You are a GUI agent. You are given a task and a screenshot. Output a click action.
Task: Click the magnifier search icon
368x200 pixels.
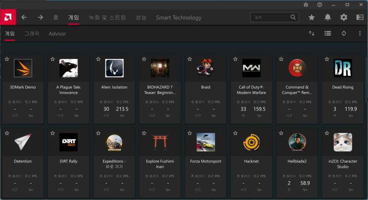tap(293, 17)
